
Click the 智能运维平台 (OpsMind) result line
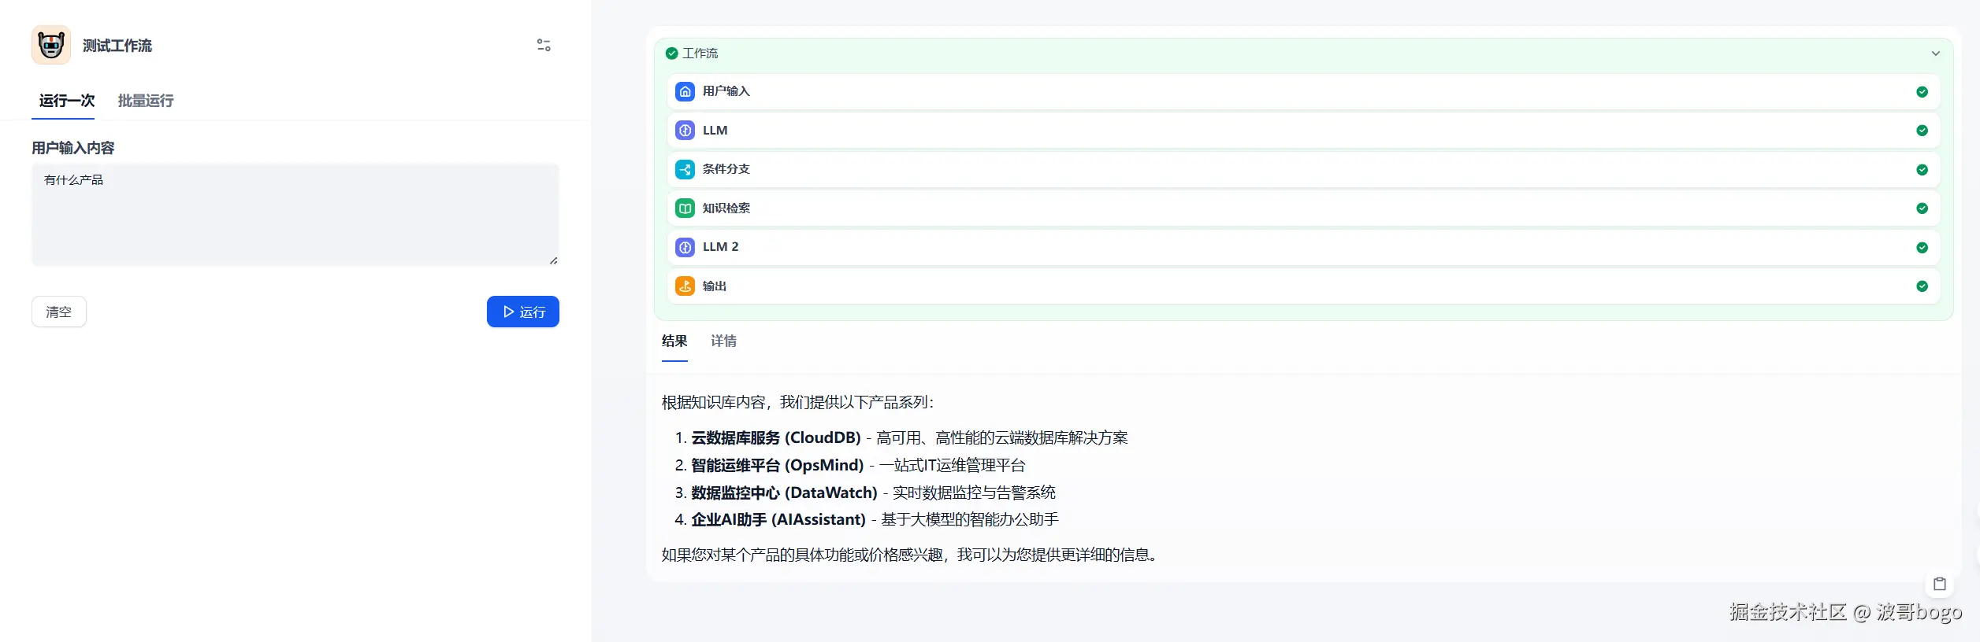pyautogui.click(x=858, y=465)
